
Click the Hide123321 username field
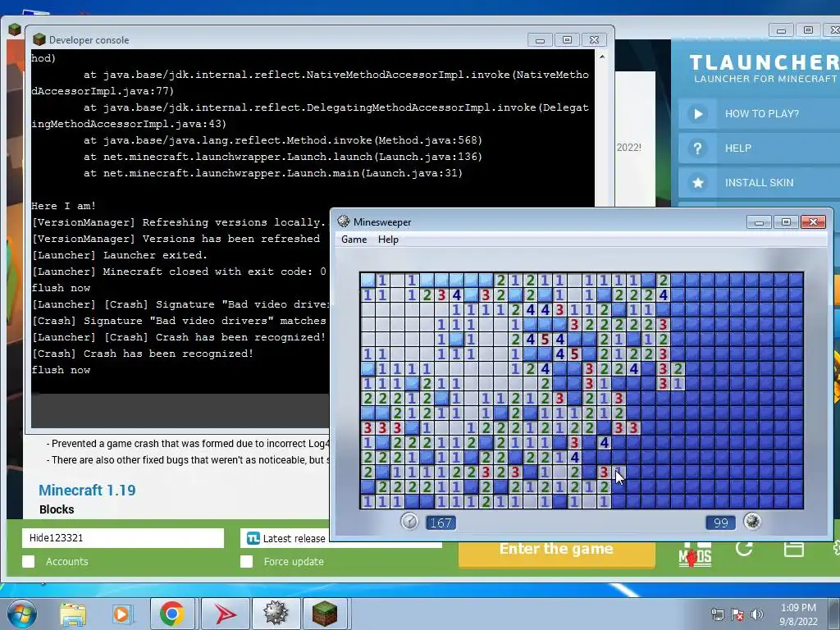[x=123, y=538]
